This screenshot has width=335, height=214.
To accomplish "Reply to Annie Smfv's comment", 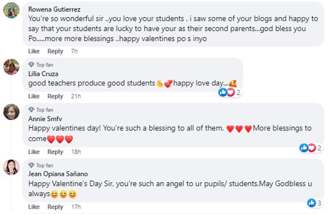I will point(55,152).
